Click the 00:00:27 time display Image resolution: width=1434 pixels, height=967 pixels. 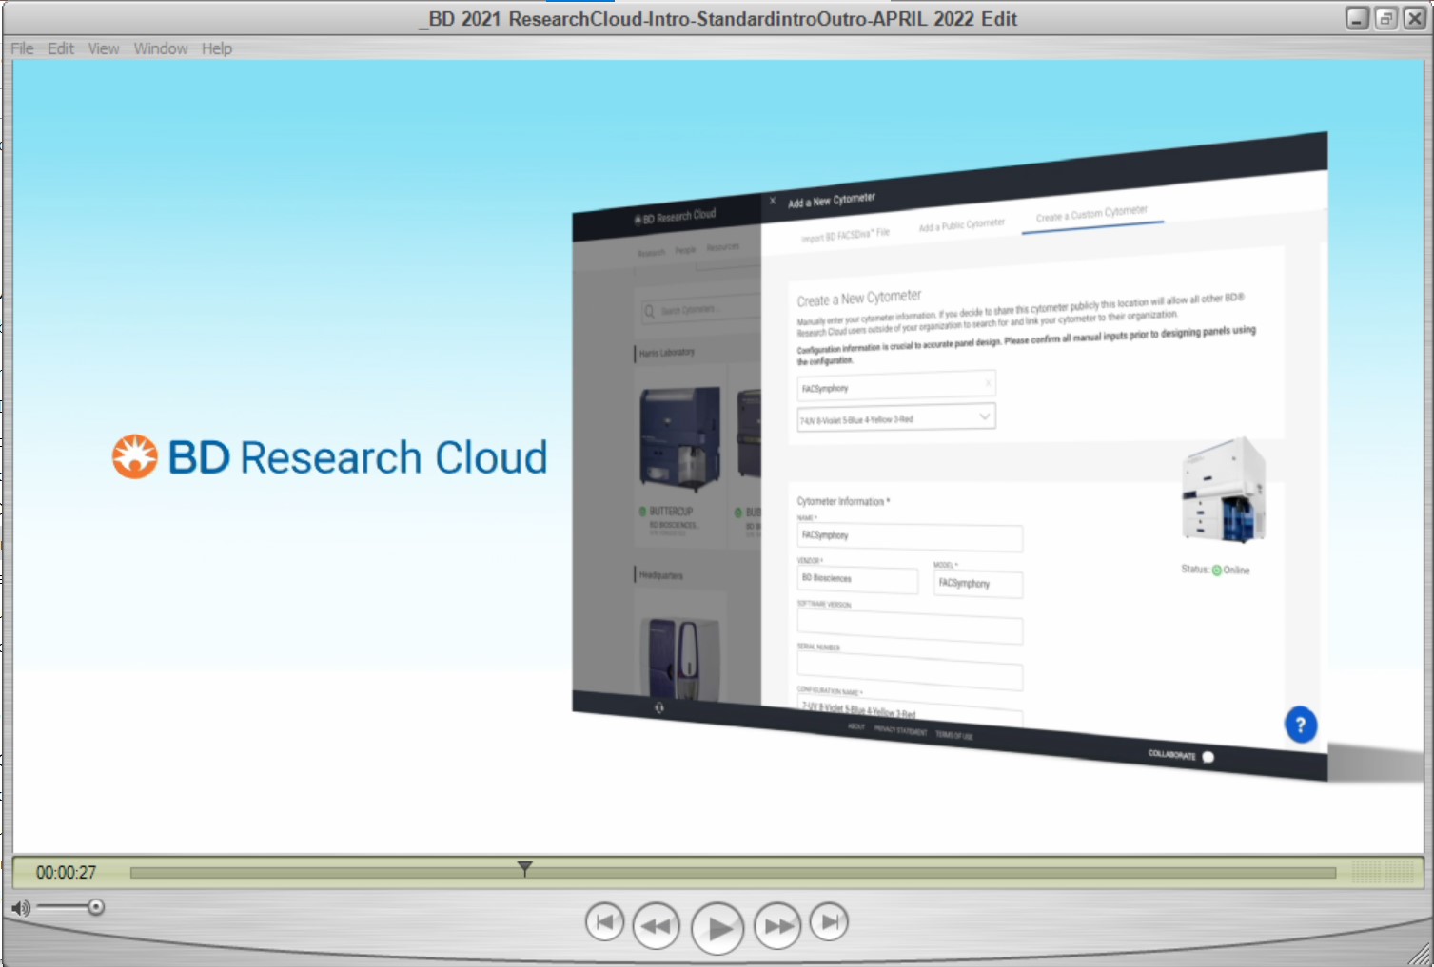67,872
